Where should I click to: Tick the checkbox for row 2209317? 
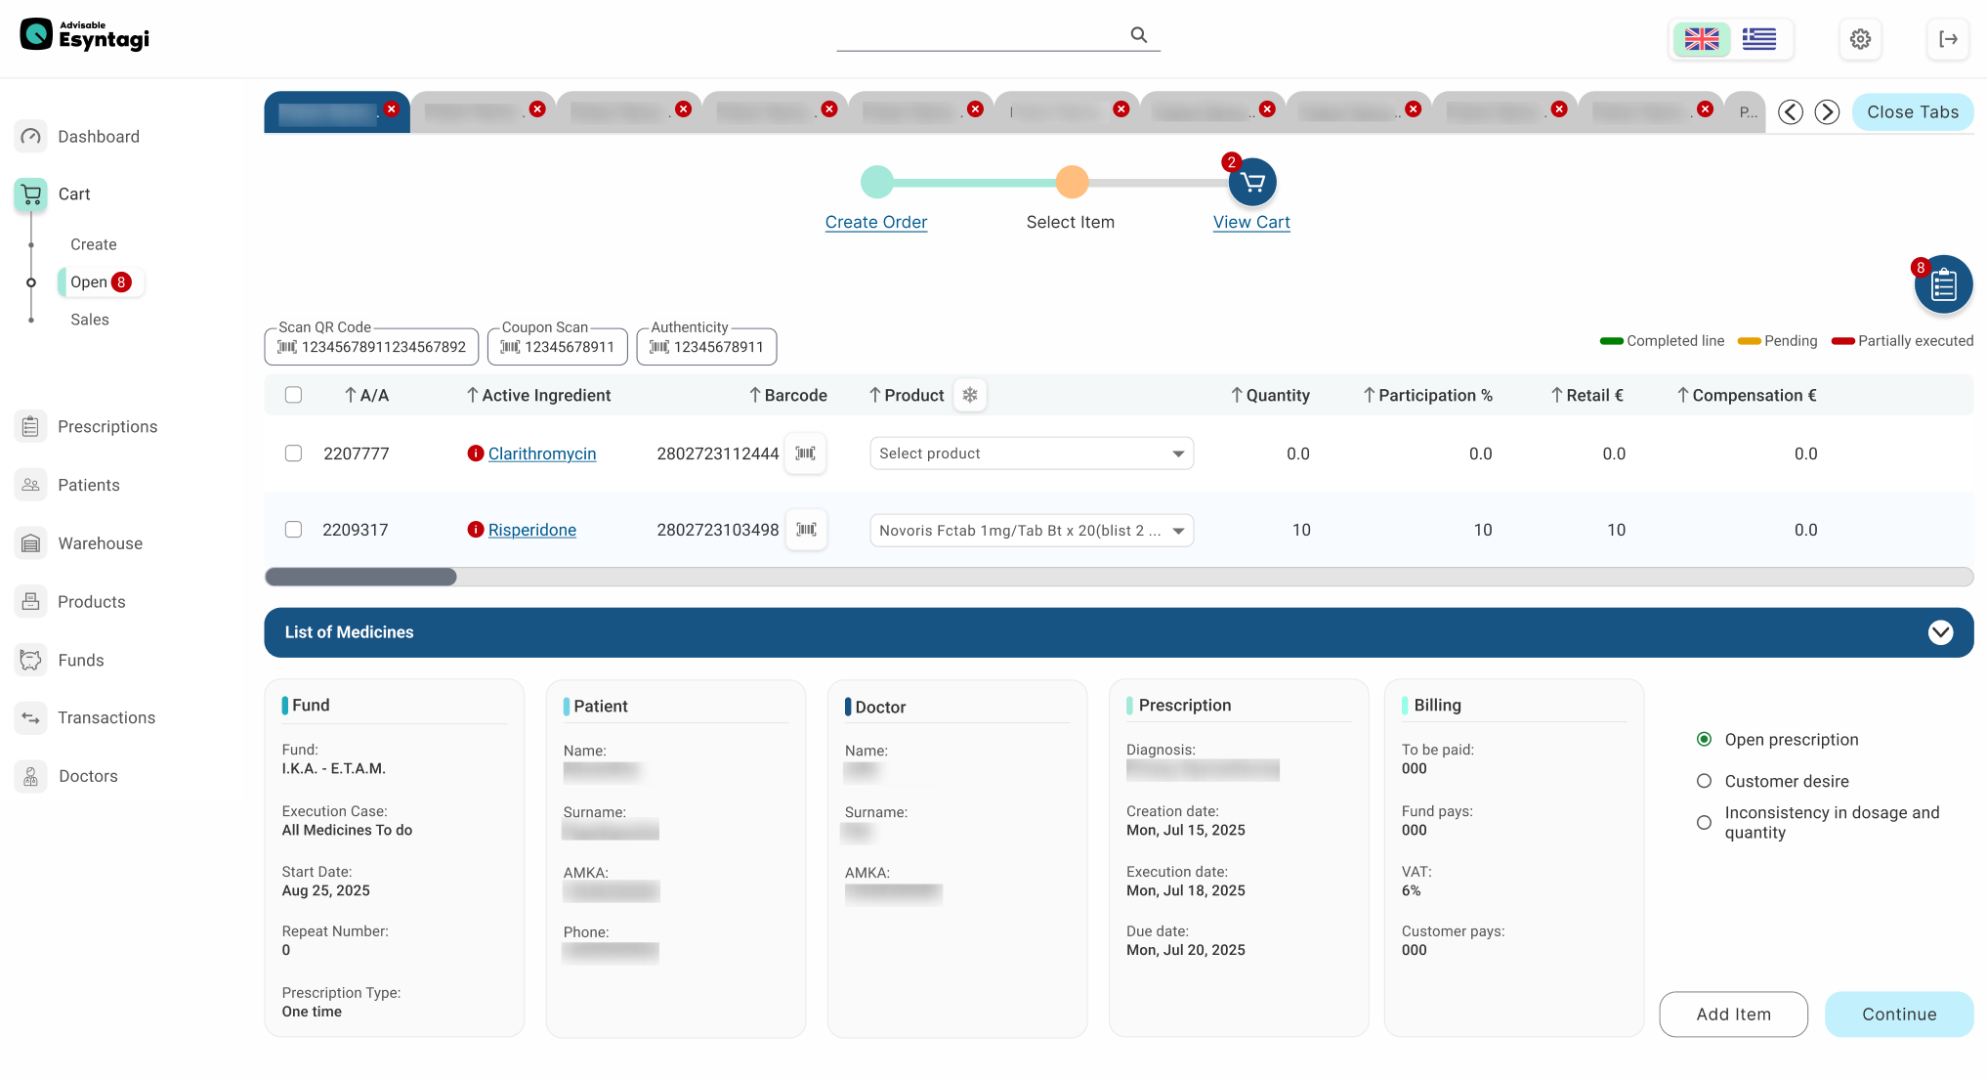(293, 530)
